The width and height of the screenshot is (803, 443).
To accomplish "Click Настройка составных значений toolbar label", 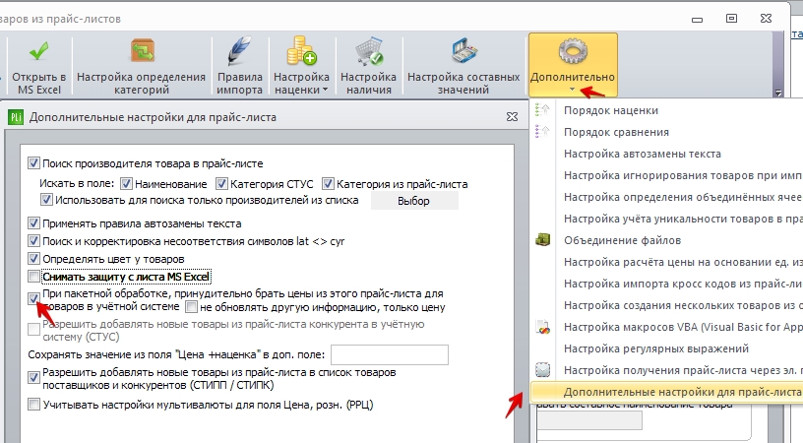I will [x=463, y=83].
